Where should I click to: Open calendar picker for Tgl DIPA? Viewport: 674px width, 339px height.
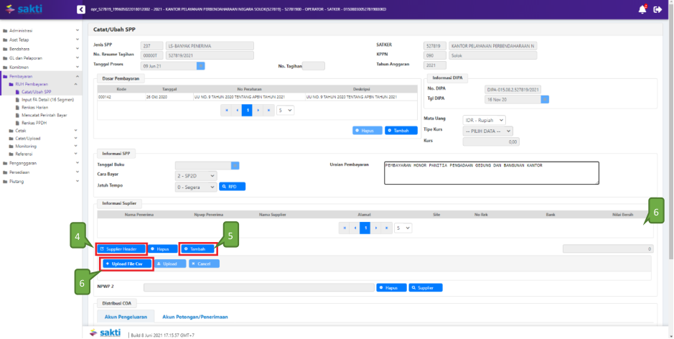point(545,99)
